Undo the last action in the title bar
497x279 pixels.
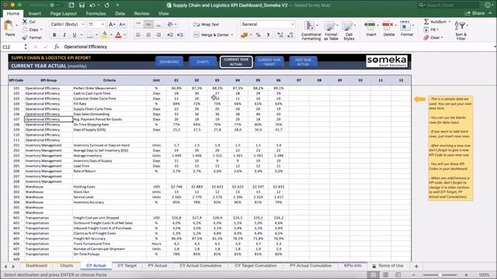coord(92,5)
